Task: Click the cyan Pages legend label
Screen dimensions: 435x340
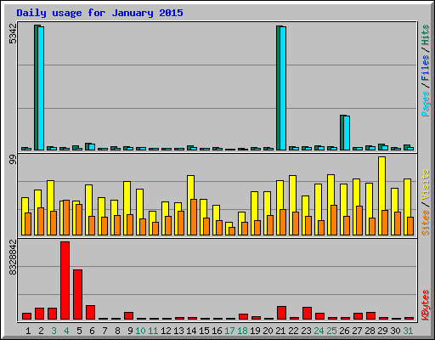Action: (425, 104)
